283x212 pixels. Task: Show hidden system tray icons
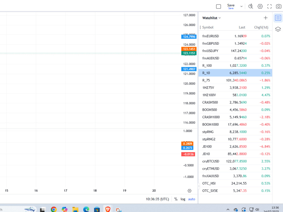pyautogui.click(x=228, y=209)
